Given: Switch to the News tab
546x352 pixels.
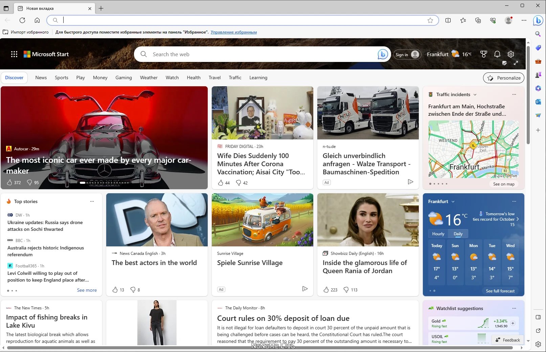Looking at the screenshot, I should [41, 78].
